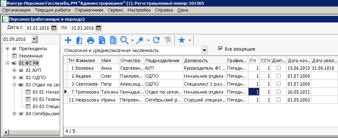Click the folder icon of 01 АУП
This screenshot has width=338, height=138.
tap(21, 70)
